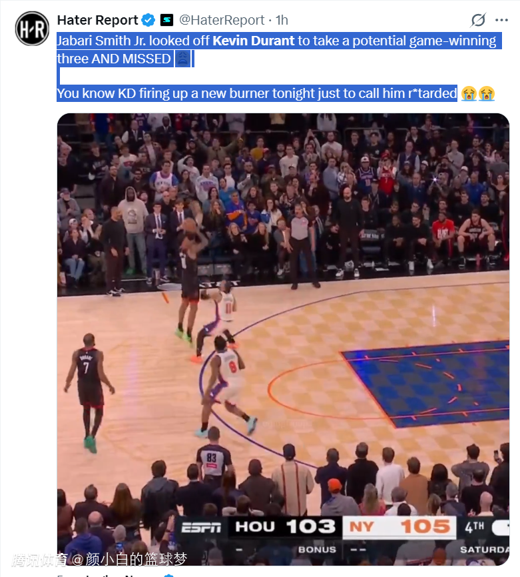Open the Hater Report display name link
Viewport: 520px width, 577px height.
97,20
